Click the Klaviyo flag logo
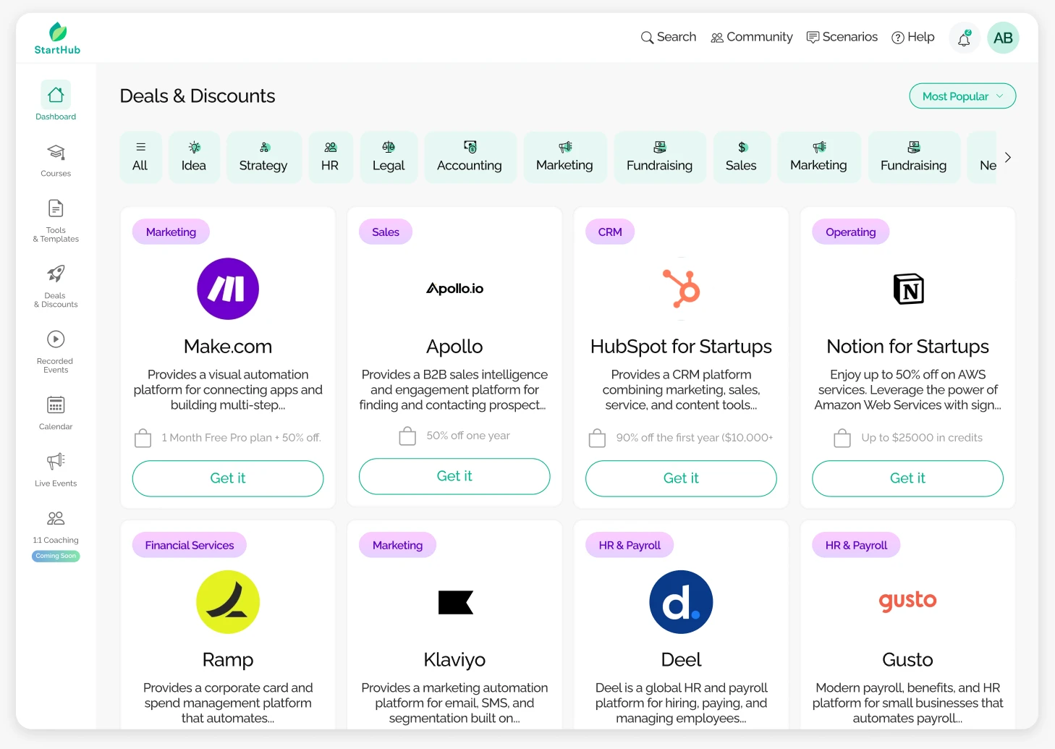The image size is (1055, 749). (x=455, y=602)
